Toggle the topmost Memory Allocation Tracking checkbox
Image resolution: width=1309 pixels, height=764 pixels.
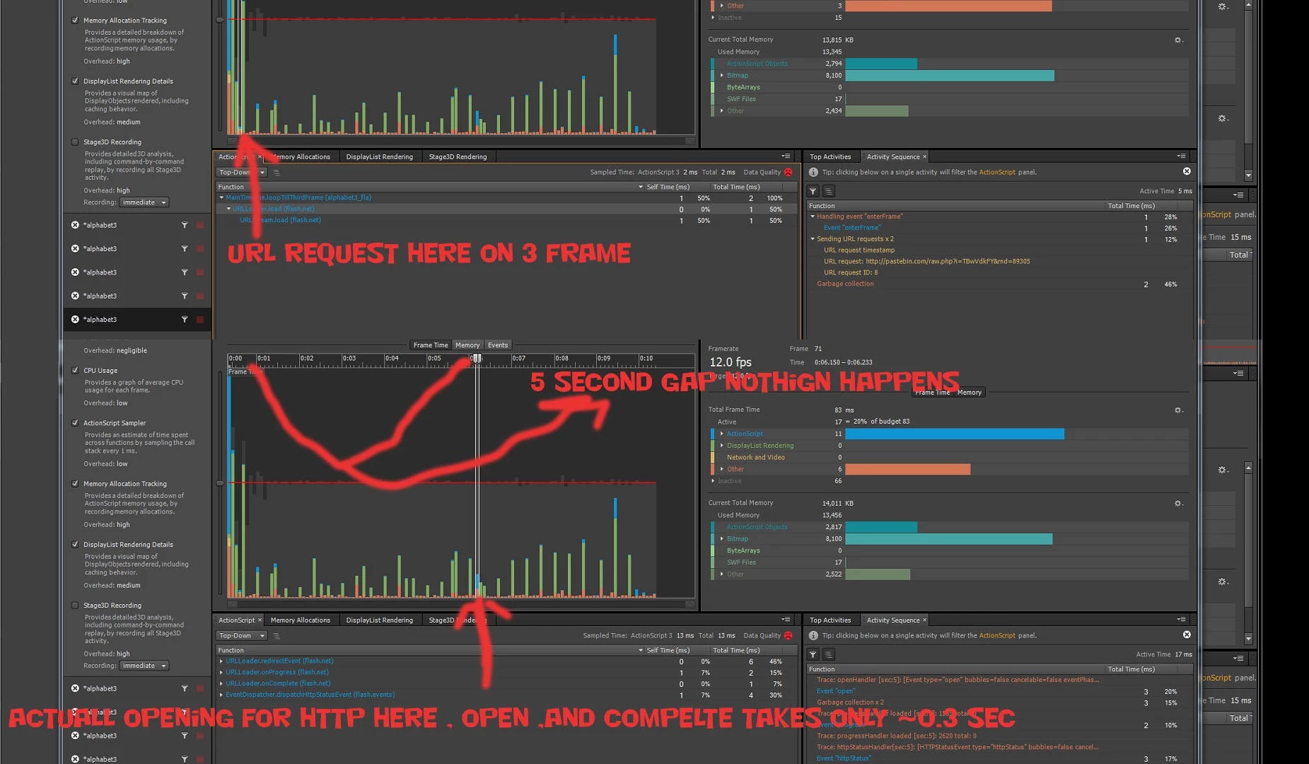(75, 20)
